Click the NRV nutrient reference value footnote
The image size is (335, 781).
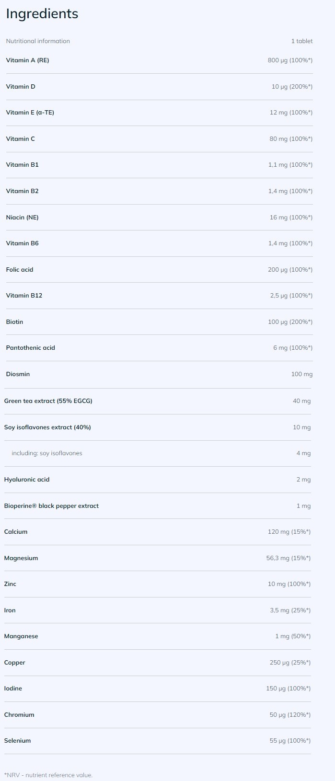click(48, 775)
